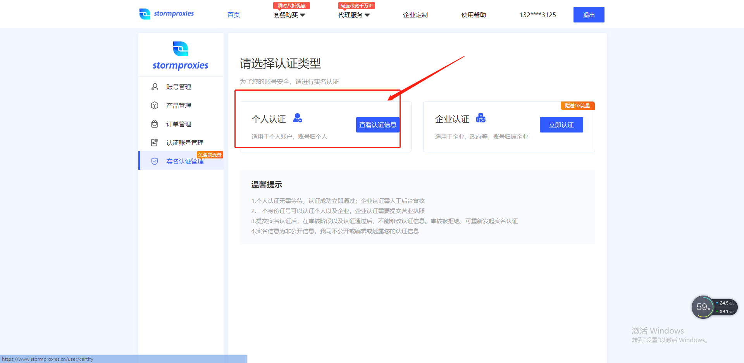Click the 退出 logout button
Image resolution: width=744 pixels, height=363 pixels.
589,15
